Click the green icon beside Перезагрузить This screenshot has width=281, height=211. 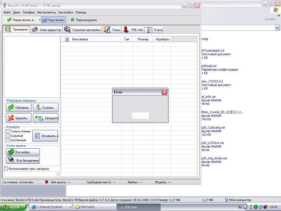pyautogui.click(x=72, y=20)
